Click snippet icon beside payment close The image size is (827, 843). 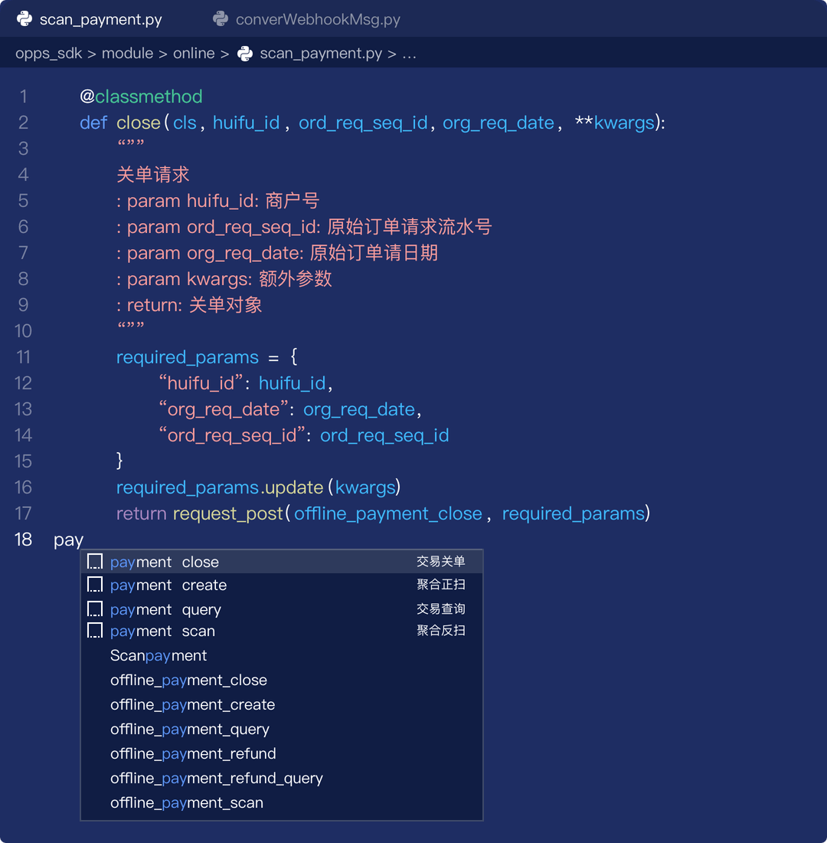[x=95, y=562]
